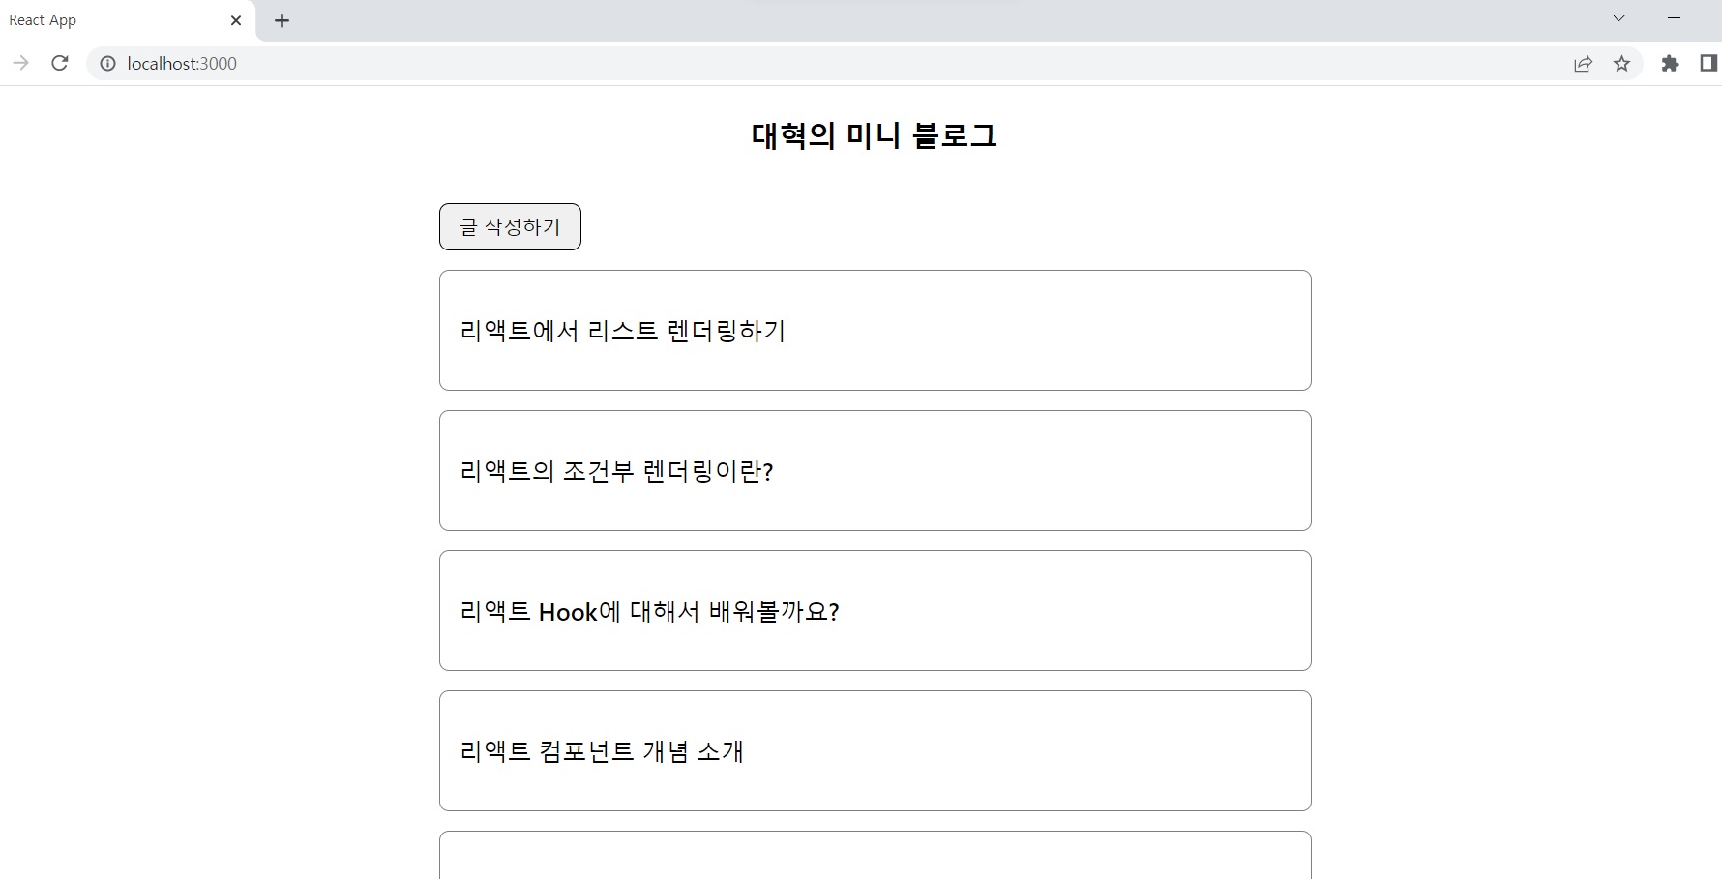1722x879 pixels.
Task: Open post 리액트 Hook에 대해서 배워볼까요?
Action: click(x=876, y=611)
